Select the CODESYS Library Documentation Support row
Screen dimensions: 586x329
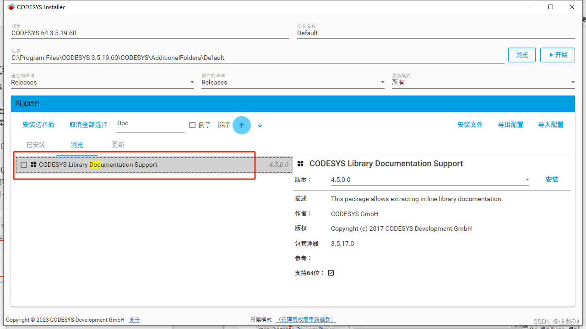pyautogui.click(x=154, y=165)
